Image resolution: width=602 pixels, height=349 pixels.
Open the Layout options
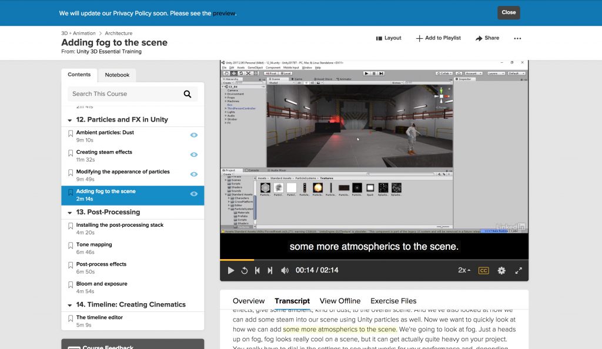pos(389,38)
